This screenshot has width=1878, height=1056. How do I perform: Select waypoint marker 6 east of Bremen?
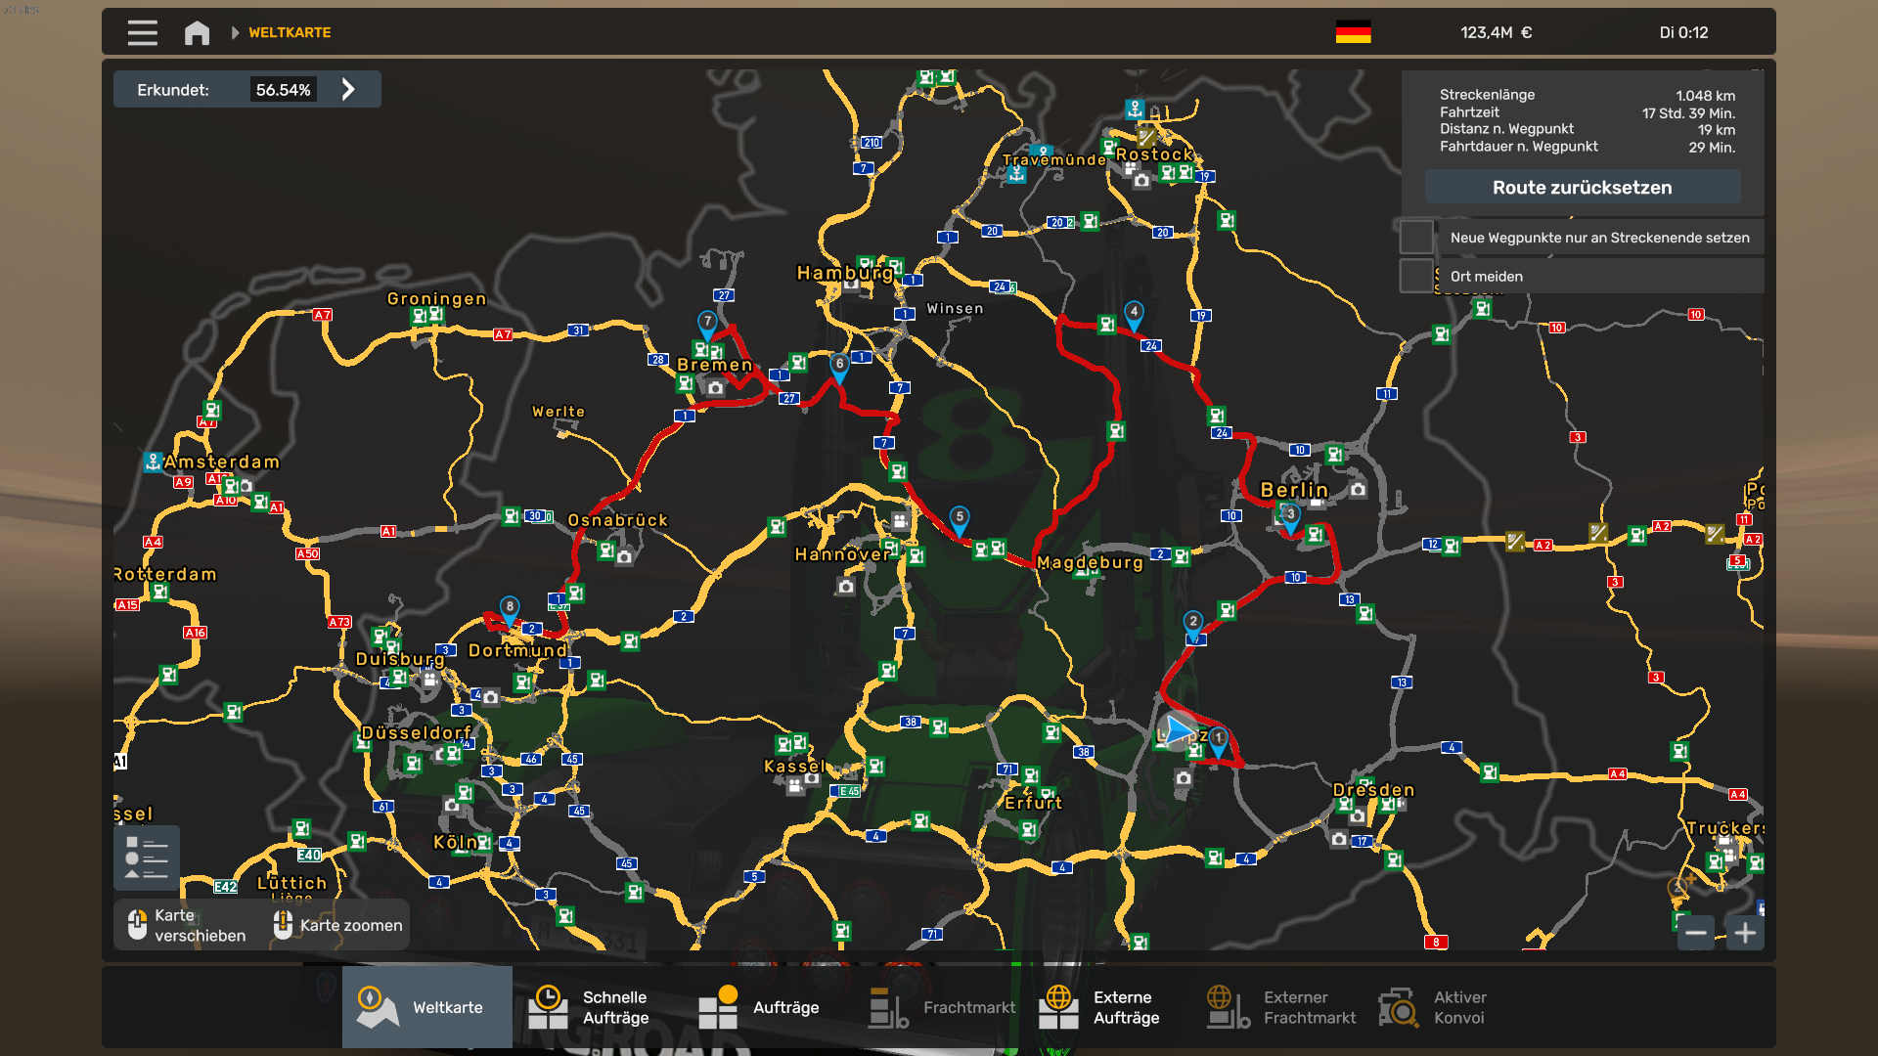point(839,367)
